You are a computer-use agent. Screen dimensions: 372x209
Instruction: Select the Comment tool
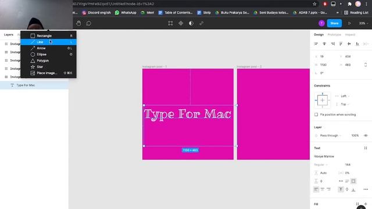tap(89, 23)
